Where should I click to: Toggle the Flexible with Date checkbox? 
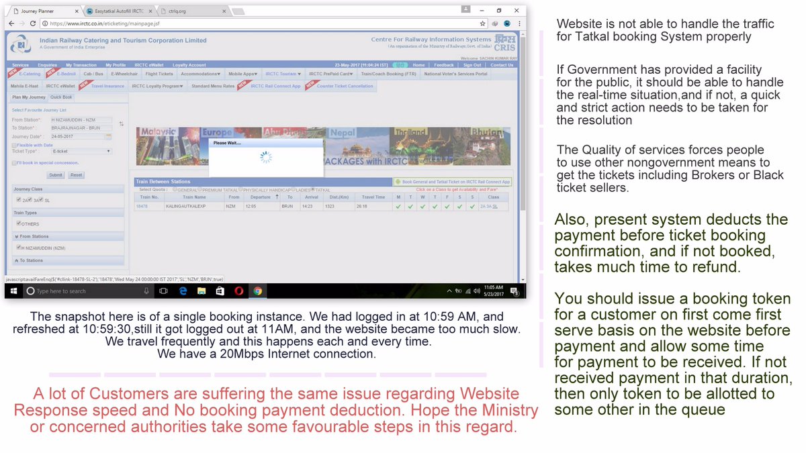(14, 145)
